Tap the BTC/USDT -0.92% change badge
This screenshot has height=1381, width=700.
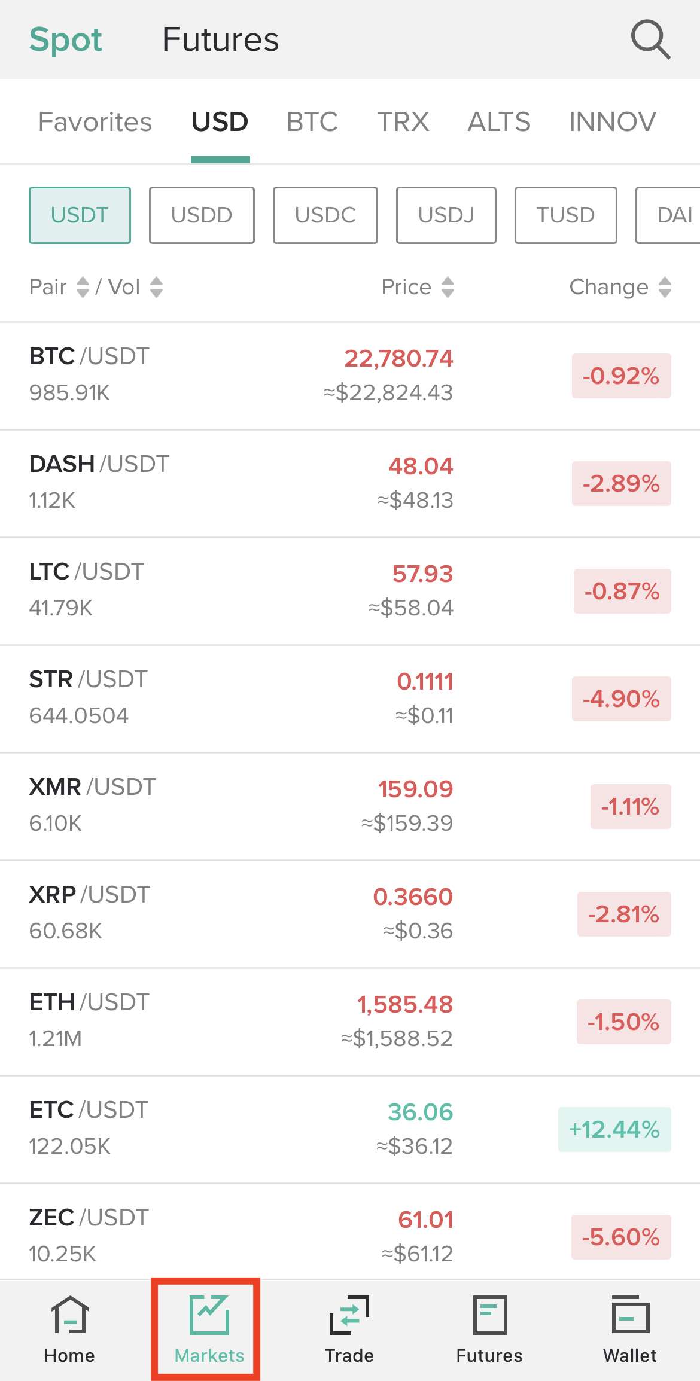621,376
